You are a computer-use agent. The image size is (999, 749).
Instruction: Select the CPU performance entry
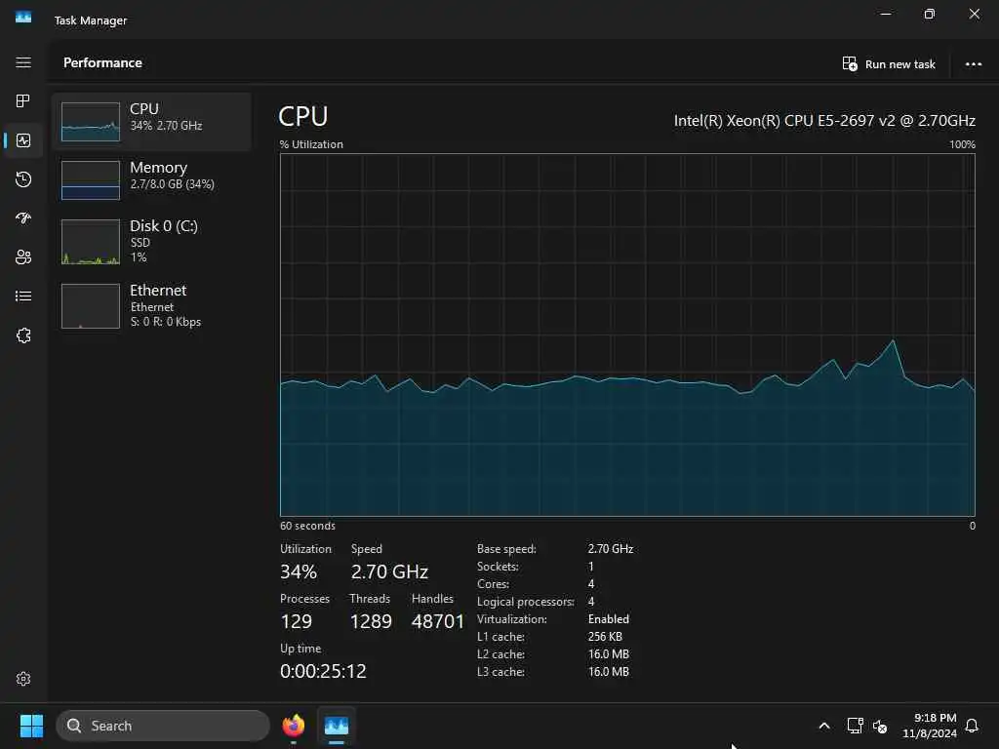(x=151, y=122)
